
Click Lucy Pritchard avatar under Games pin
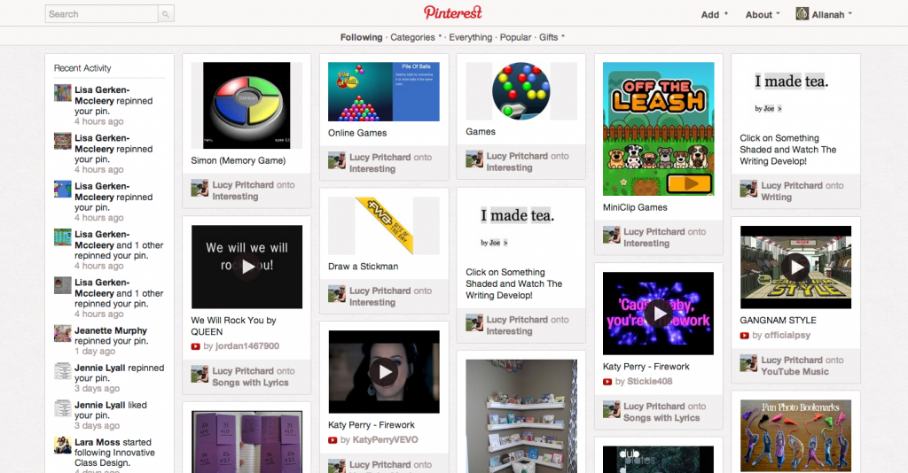tap(474, 159)
